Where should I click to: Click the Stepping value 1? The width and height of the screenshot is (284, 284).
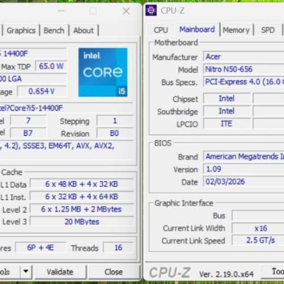pyautogui.click(x=115, y=121)
